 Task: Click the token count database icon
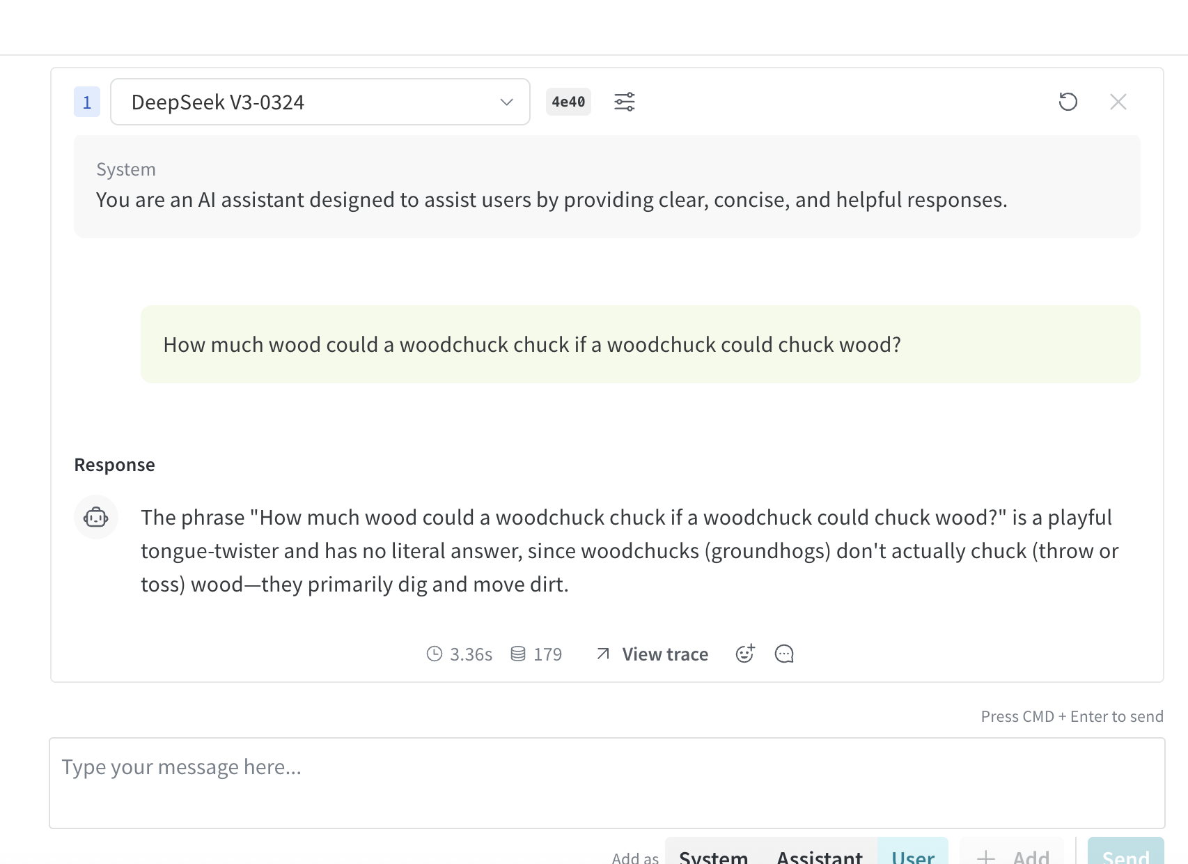click(x=518, y=654)
